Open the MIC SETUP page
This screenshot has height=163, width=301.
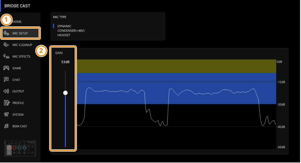click(21, 33)
